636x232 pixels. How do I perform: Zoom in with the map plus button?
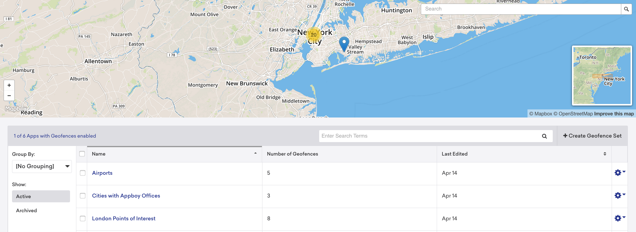pos(9,85)
